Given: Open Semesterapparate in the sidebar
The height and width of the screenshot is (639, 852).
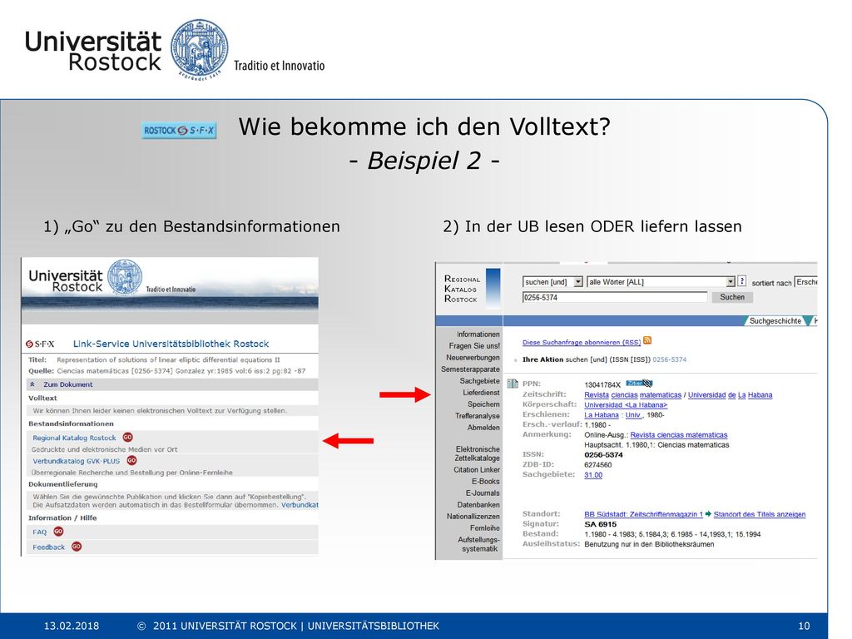Looking at the screenshot, I should coord(471,369).
